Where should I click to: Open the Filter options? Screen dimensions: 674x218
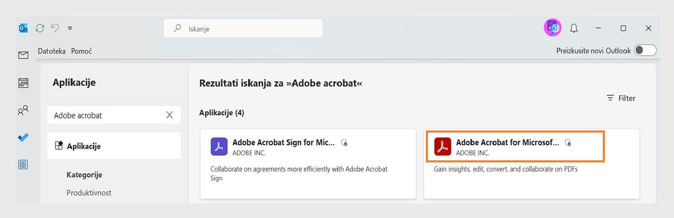coord(621,98)
